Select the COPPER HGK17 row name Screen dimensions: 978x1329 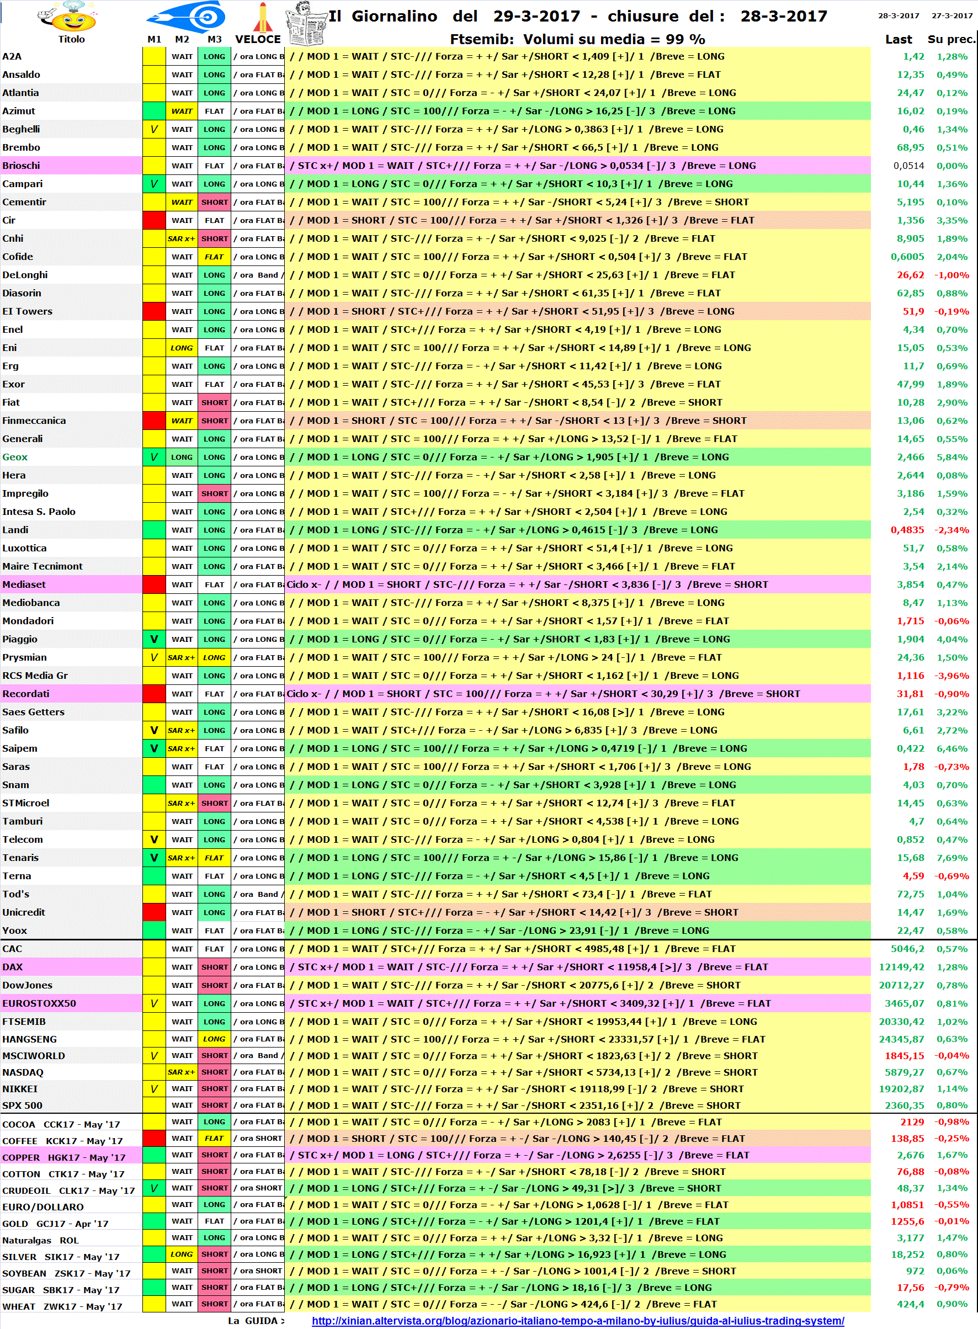tap(64, 1157)
